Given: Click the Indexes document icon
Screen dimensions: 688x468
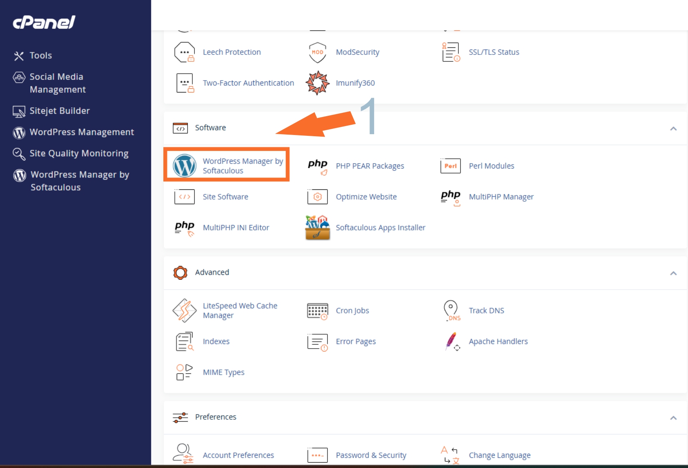Looking at the screenshot, I should point(185,342).
